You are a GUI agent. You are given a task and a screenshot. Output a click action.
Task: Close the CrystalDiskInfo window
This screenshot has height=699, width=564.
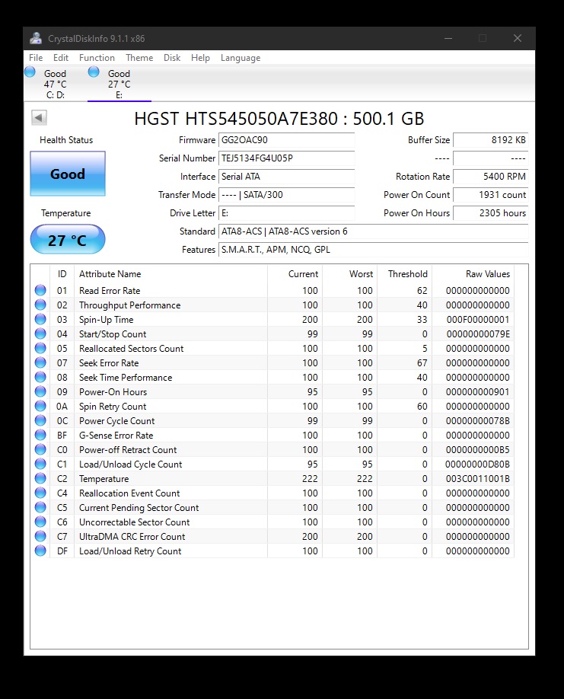tap(518, 38)
